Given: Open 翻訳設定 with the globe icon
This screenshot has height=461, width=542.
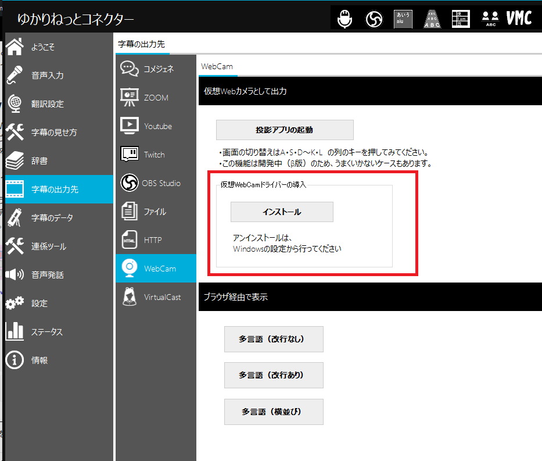Looking at the screenshot, I should [59, 103].
